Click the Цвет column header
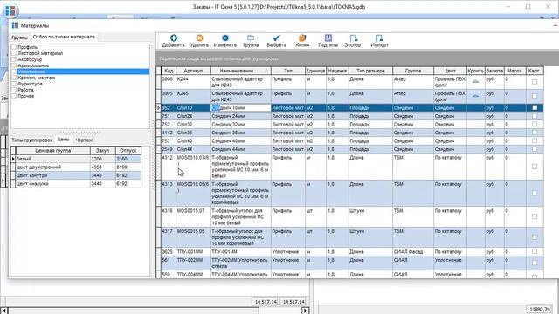 coord(450,71)
